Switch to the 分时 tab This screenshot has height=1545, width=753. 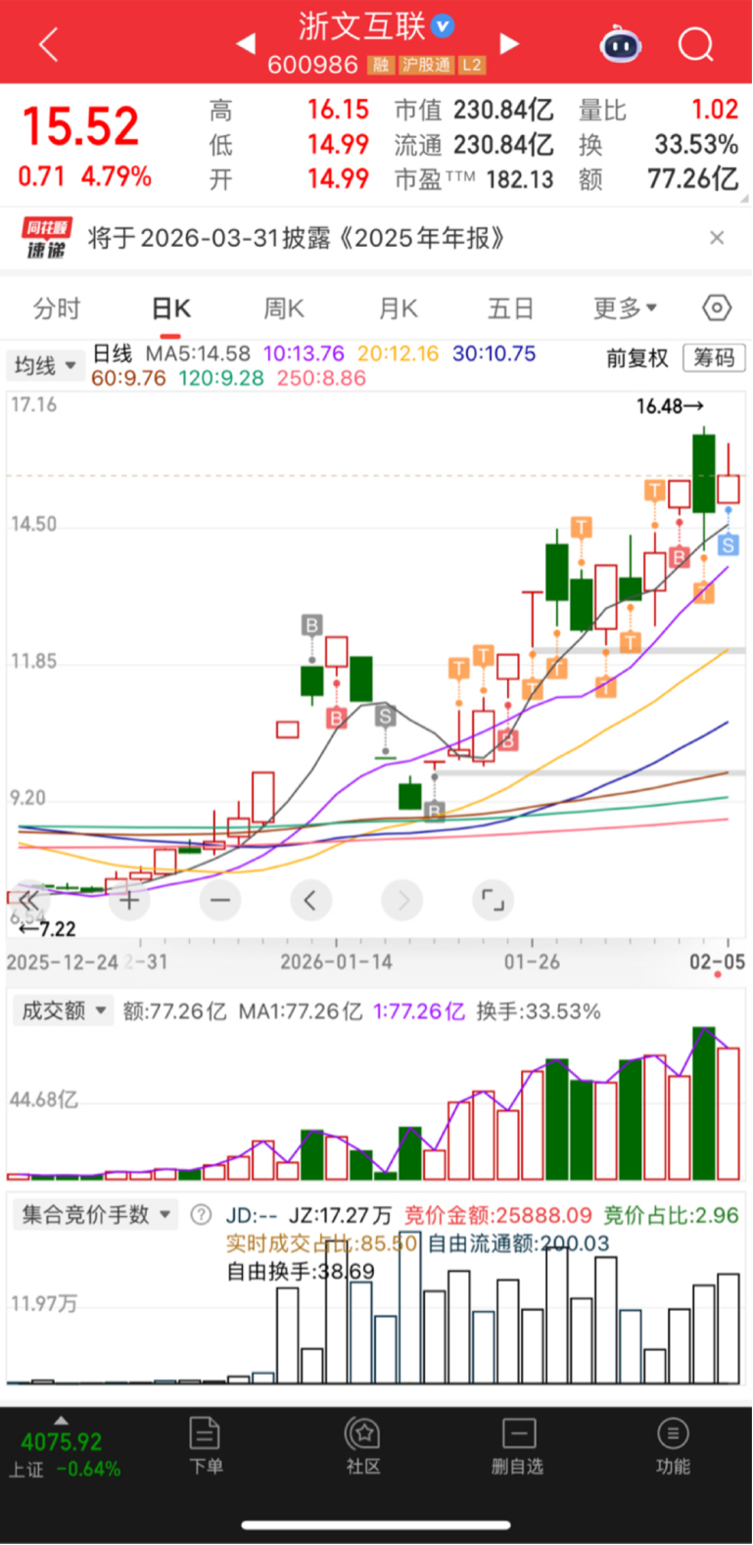coord(57,309)
